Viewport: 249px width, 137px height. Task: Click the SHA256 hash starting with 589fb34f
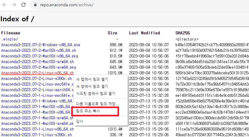[x=212, y=73]
